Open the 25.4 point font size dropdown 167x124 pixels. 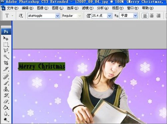[x=109, y=16]
